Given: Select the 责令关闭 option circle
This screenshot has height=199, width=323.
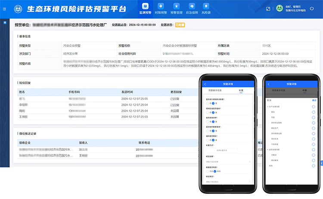Looking at the screenshot, I should click(314, 139).
